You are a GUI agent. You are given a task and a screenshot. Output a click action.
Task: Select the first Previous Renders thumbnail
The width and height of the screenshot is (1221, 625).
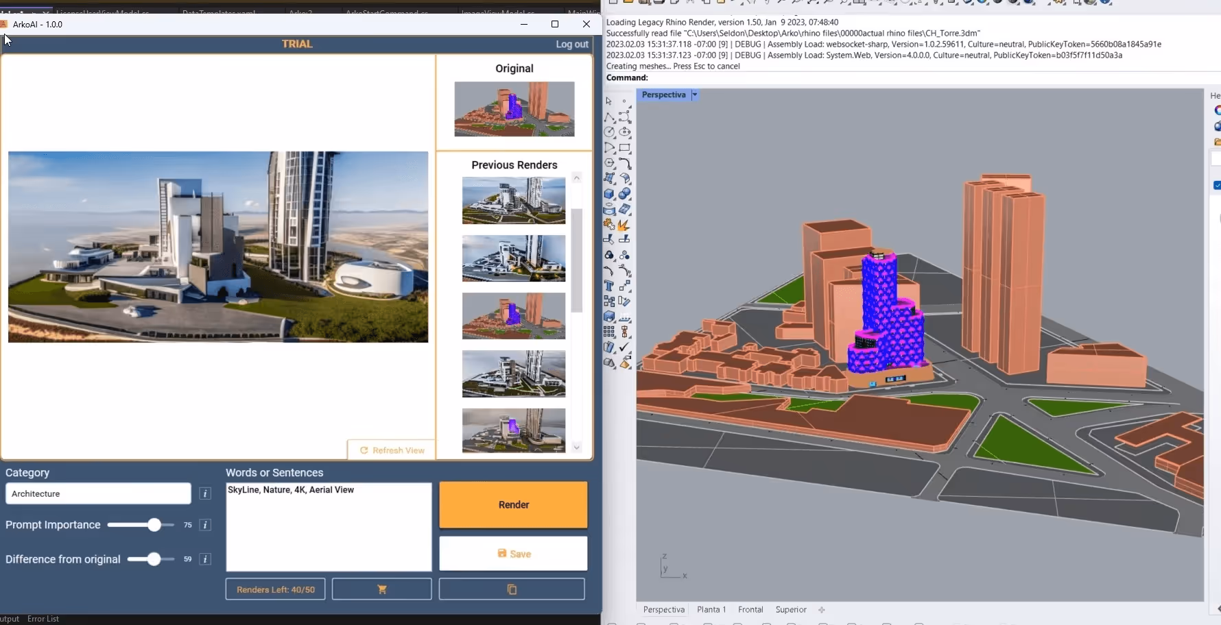click(x=514, y=201)
